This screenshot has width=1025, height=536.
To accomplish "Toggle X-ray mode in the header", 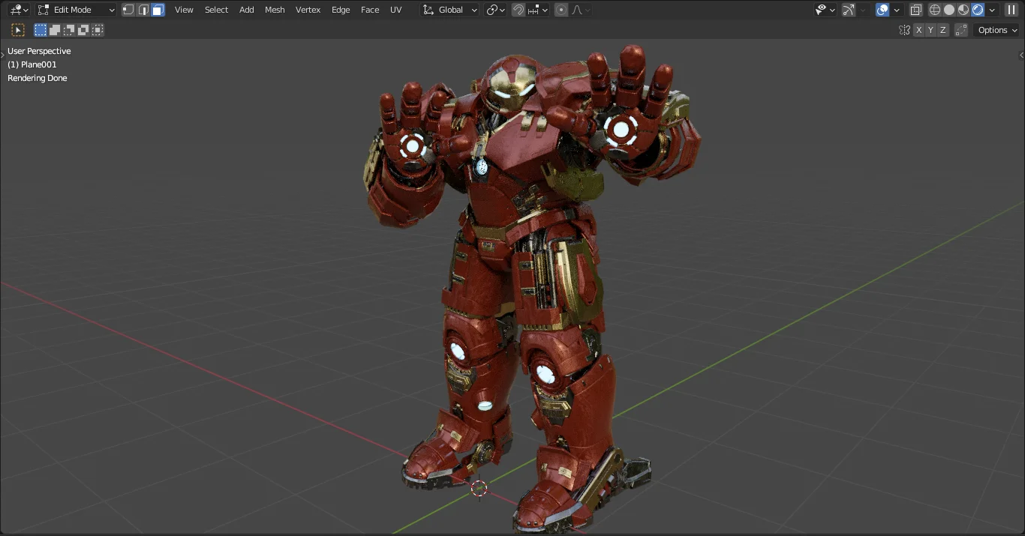I will [916, 10].
